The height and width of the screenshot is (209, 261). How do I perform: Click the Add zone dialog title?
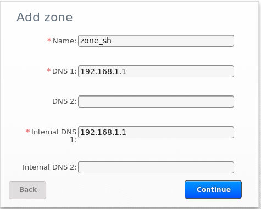click(x=45, y=17)
